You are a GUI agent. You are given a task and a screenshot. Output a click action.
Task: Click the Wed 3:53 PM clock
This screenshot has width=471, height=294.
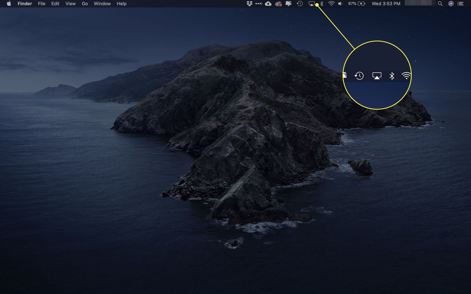click(x=386, y=4)
